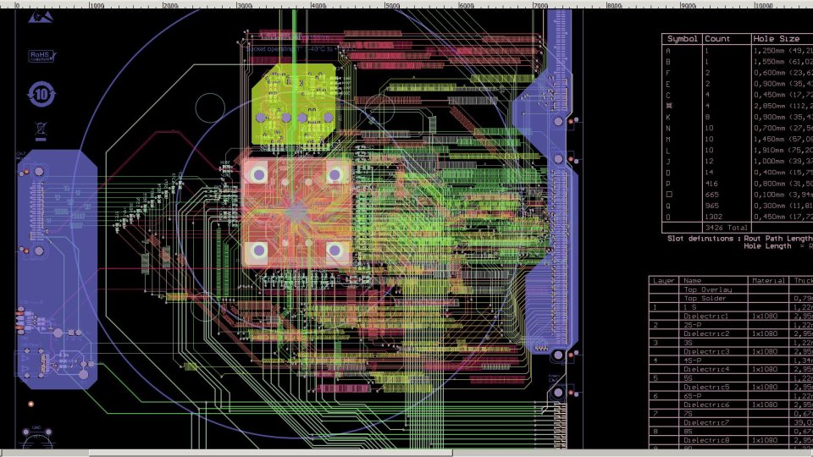Click the Dielectric8 layer name

705,440
